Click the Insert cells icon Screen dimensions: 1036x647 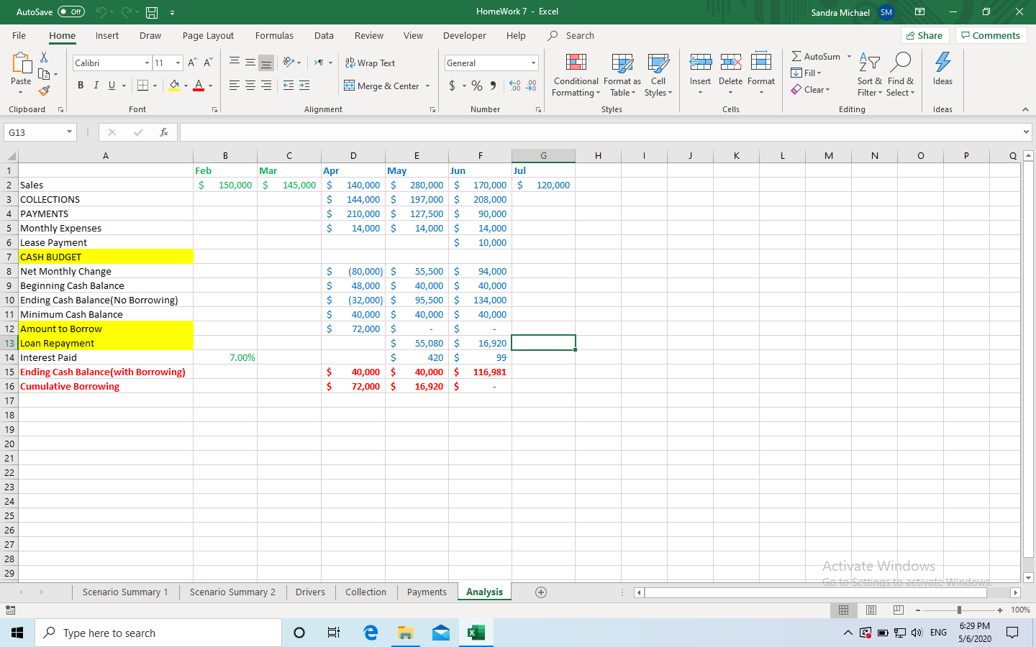[700, 63]
